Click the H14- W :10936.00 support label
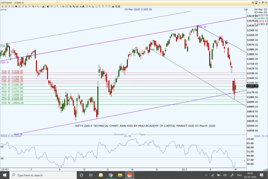This screenshot has height=179, width=268. (13, 103)
